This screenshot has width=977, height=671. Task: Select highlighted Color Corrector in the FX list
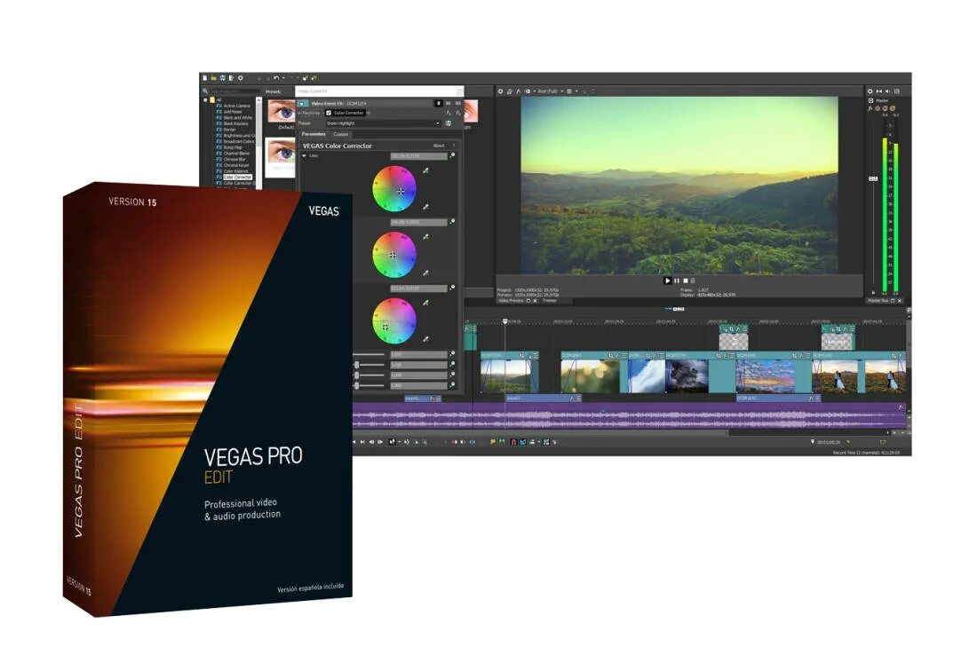tap(237, 178)
